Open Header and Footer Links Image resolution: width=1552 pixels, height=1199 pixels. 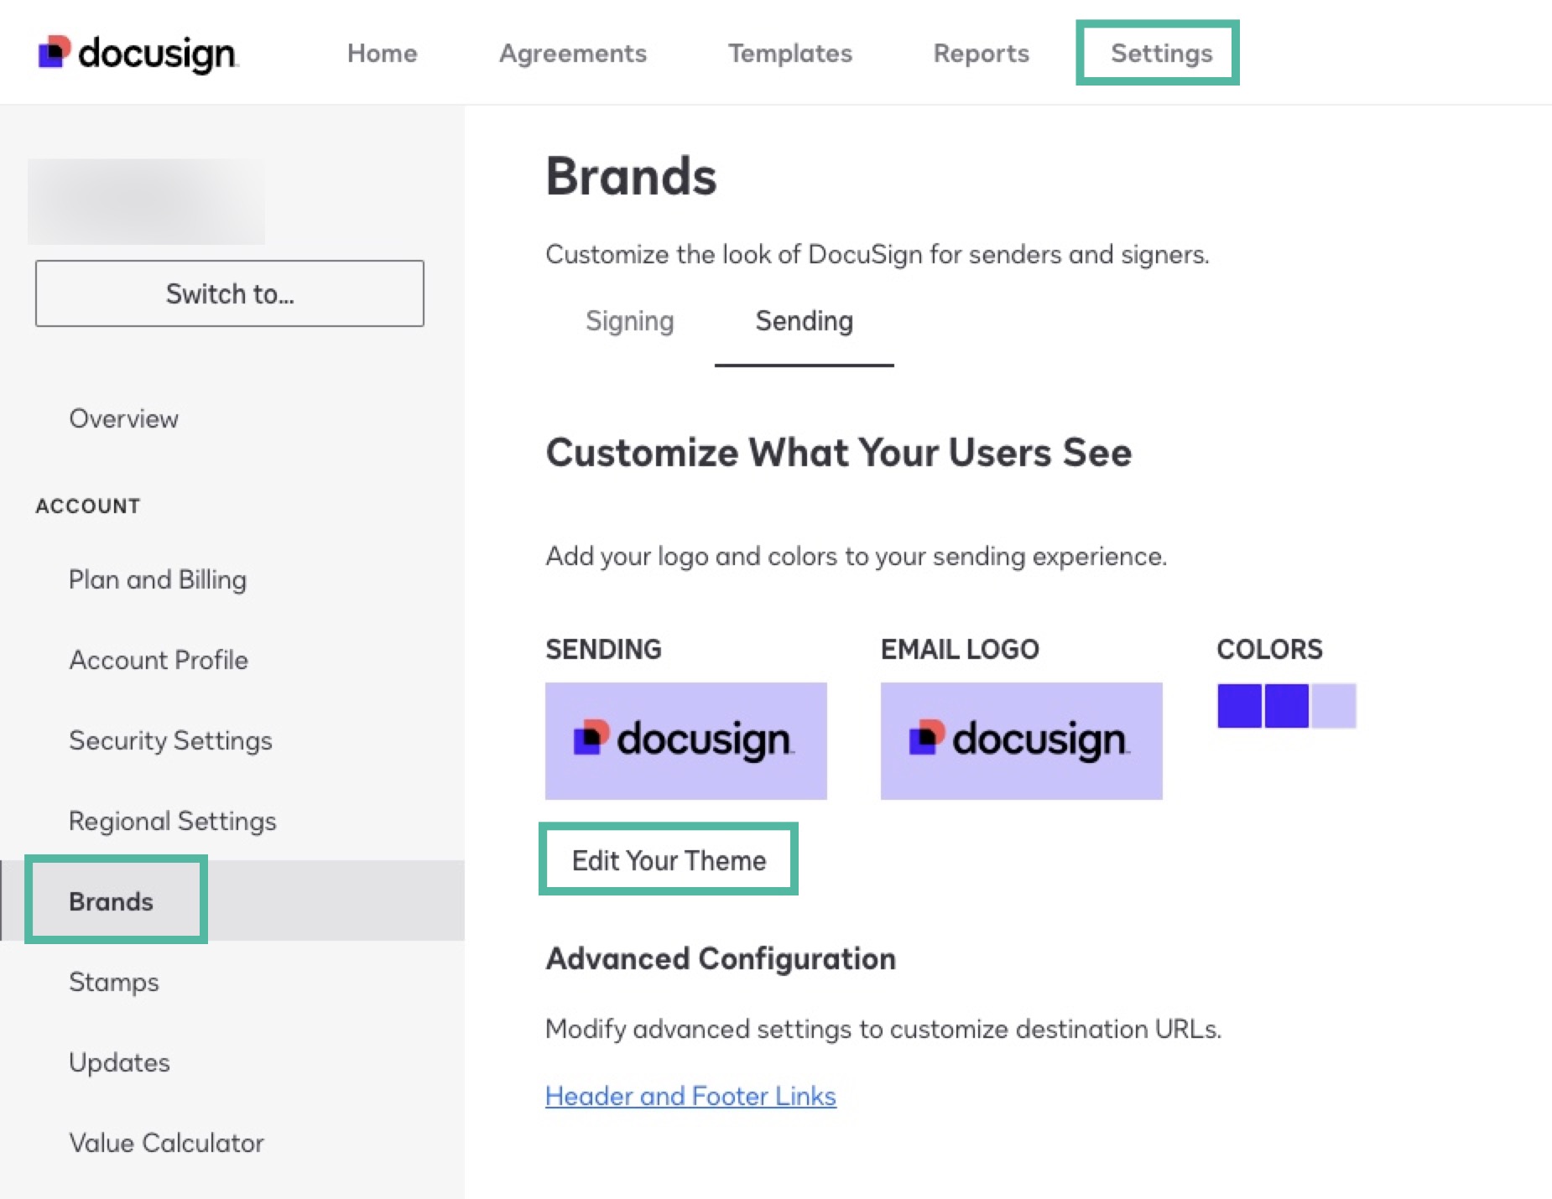coord(690,1096)
